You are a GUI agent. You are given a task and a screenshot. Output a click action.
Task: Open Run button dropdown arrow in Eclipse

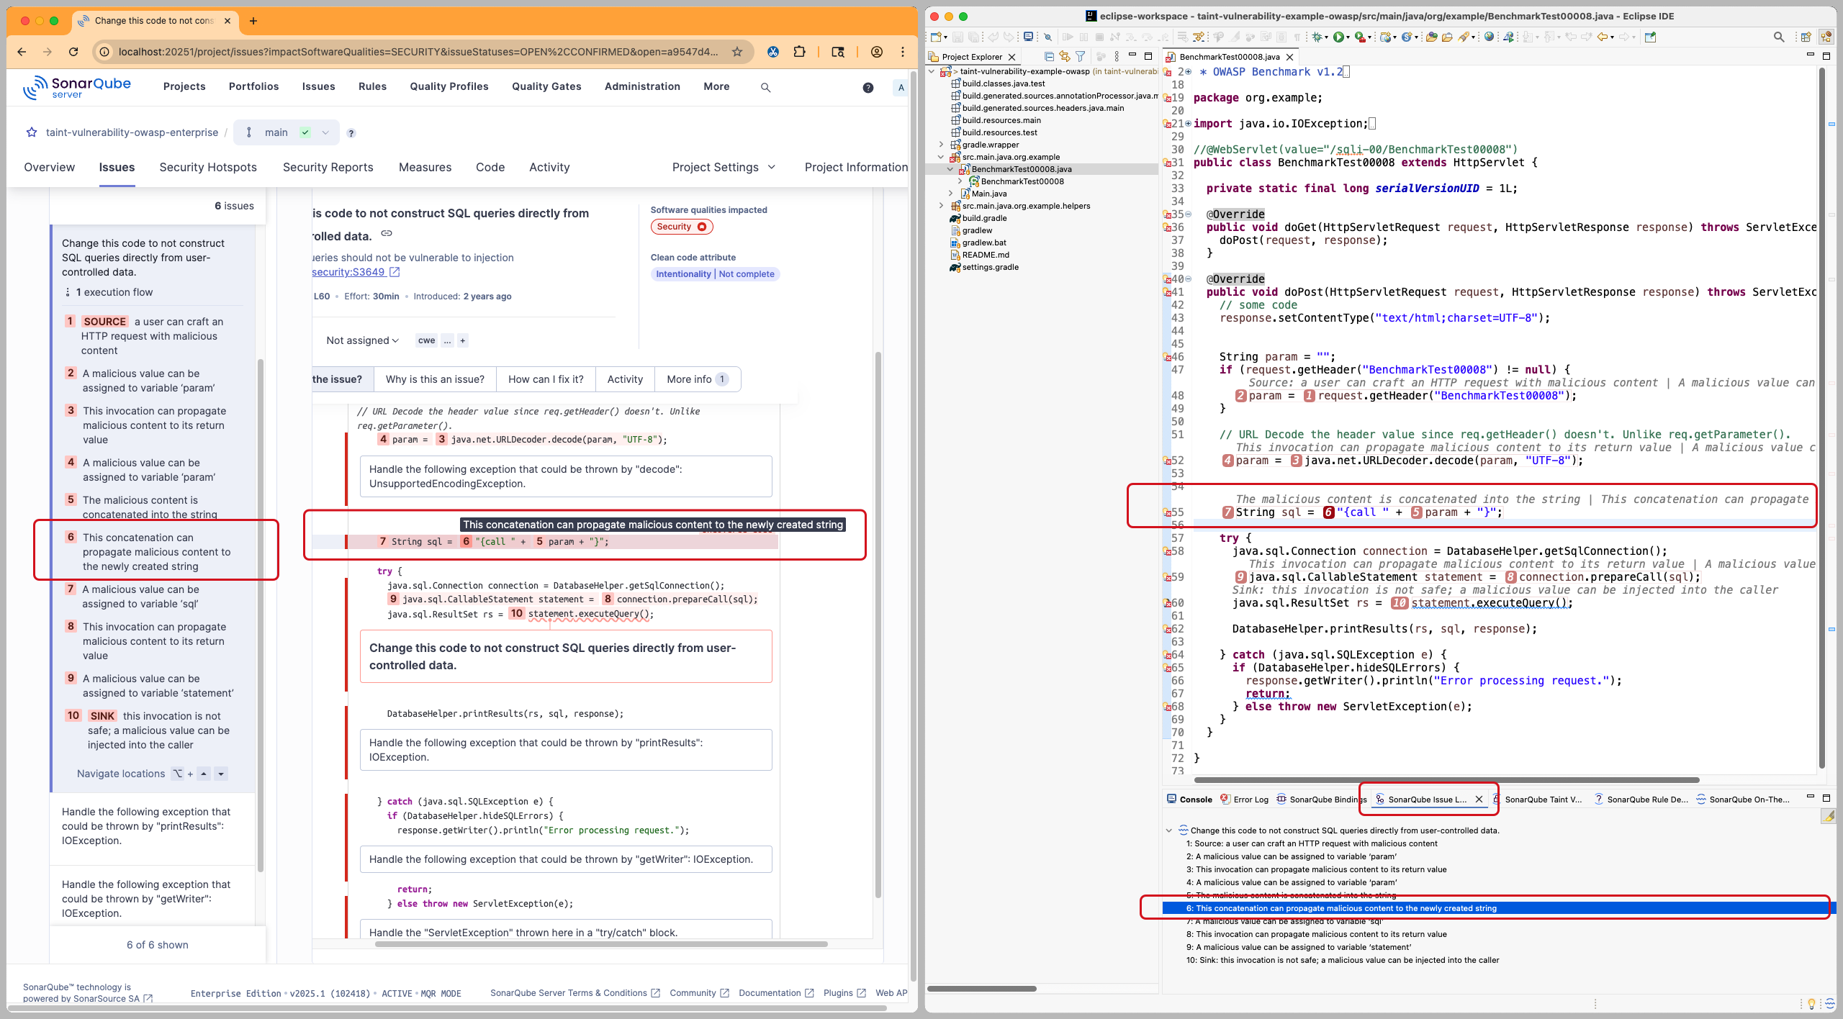[1348, 37]
